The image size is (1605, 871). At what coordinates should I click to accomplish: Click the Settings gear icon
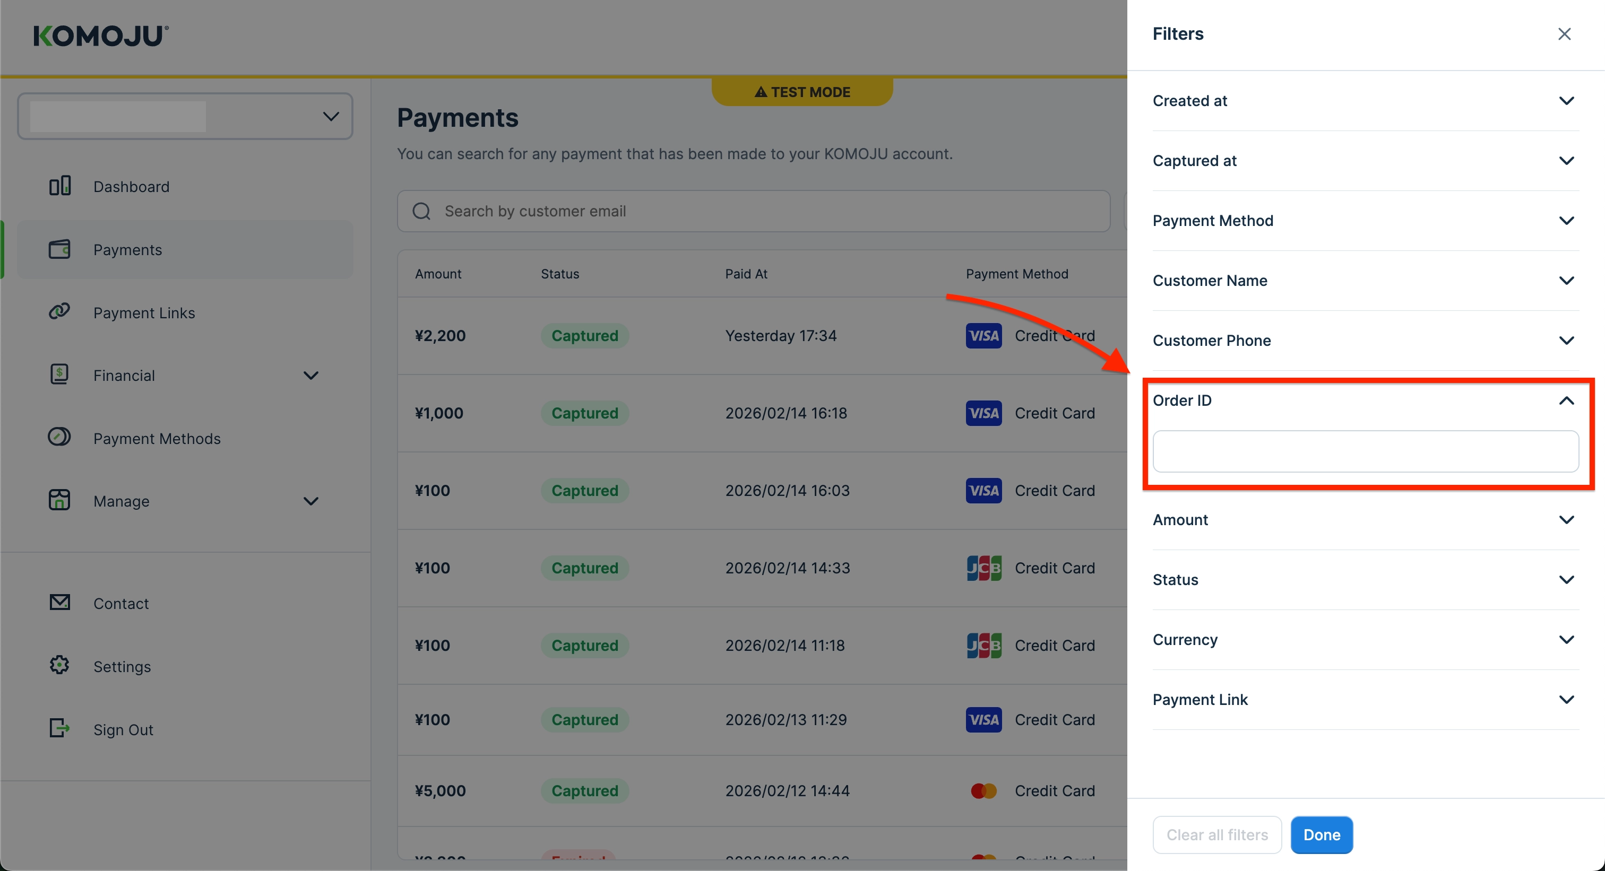[60, 665]
